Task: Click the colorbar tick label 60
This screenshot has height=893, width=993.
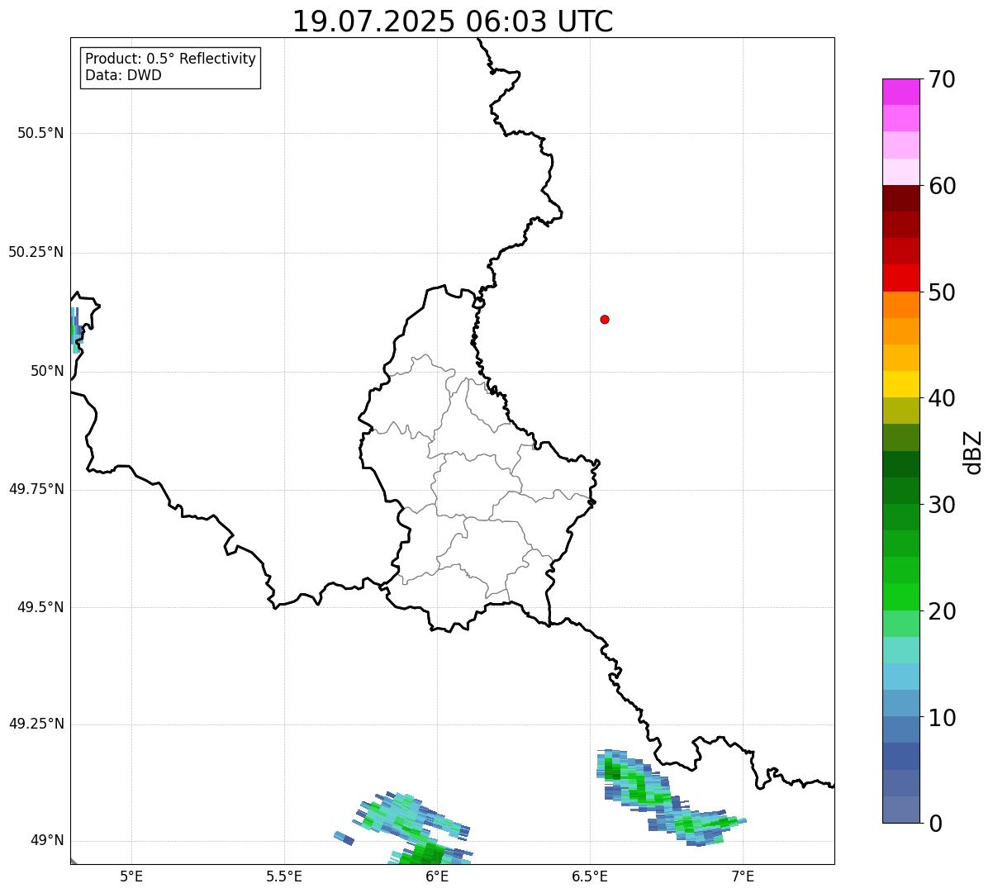Action: pyautogui.click(x=942, y=186)
